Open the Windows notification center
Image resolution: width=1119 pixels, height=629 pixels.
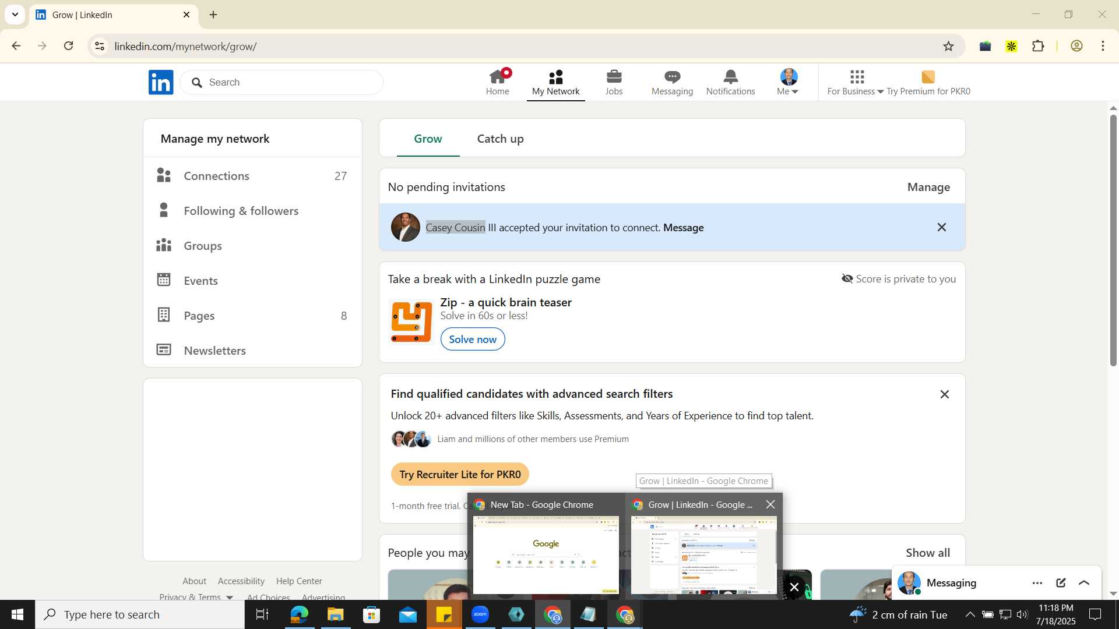pyautogui.click(x=1095, y=614)
